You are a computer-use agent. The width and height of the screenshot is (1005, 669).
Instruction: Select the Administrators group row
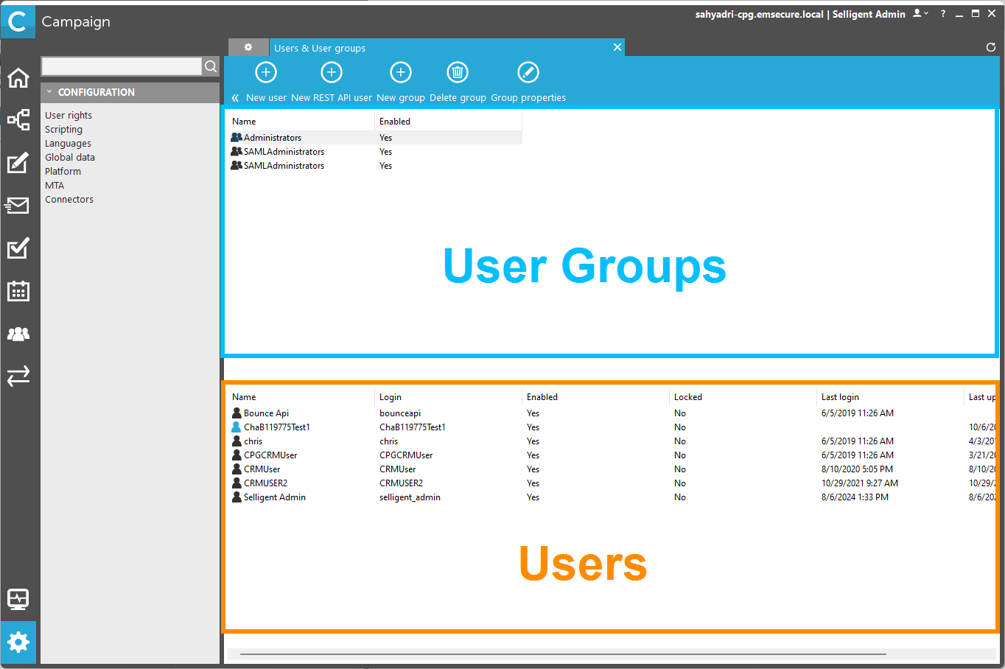tap(273, 138)
